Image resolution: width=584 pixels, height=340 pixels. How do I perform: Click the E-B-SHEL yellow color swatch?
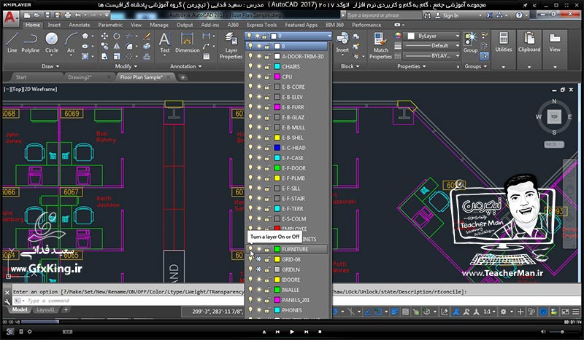(277, 138)
